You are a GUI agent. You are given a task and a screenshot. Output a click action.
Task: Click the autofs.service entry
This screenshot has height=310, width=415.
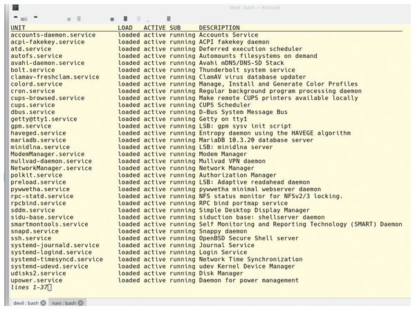(x=37, y=56)
